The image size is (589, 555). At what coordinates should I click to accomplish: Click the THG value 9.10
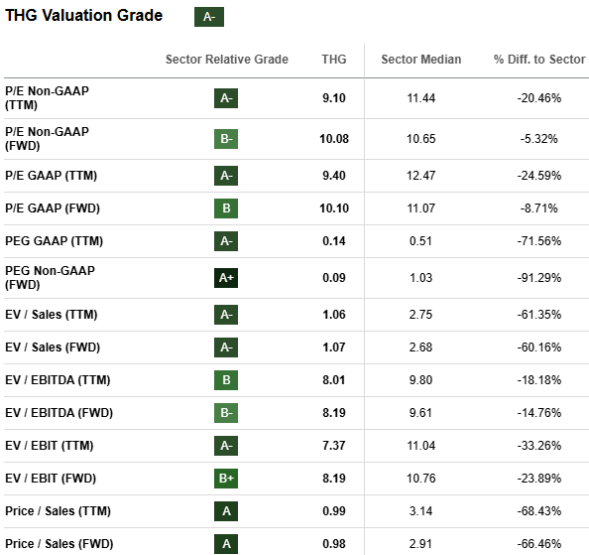pos(334,98)
